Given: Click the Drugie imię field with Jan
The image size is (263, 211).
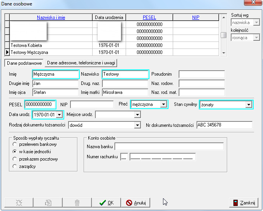Looking at the screenshot, I should (x=56, y=83).
